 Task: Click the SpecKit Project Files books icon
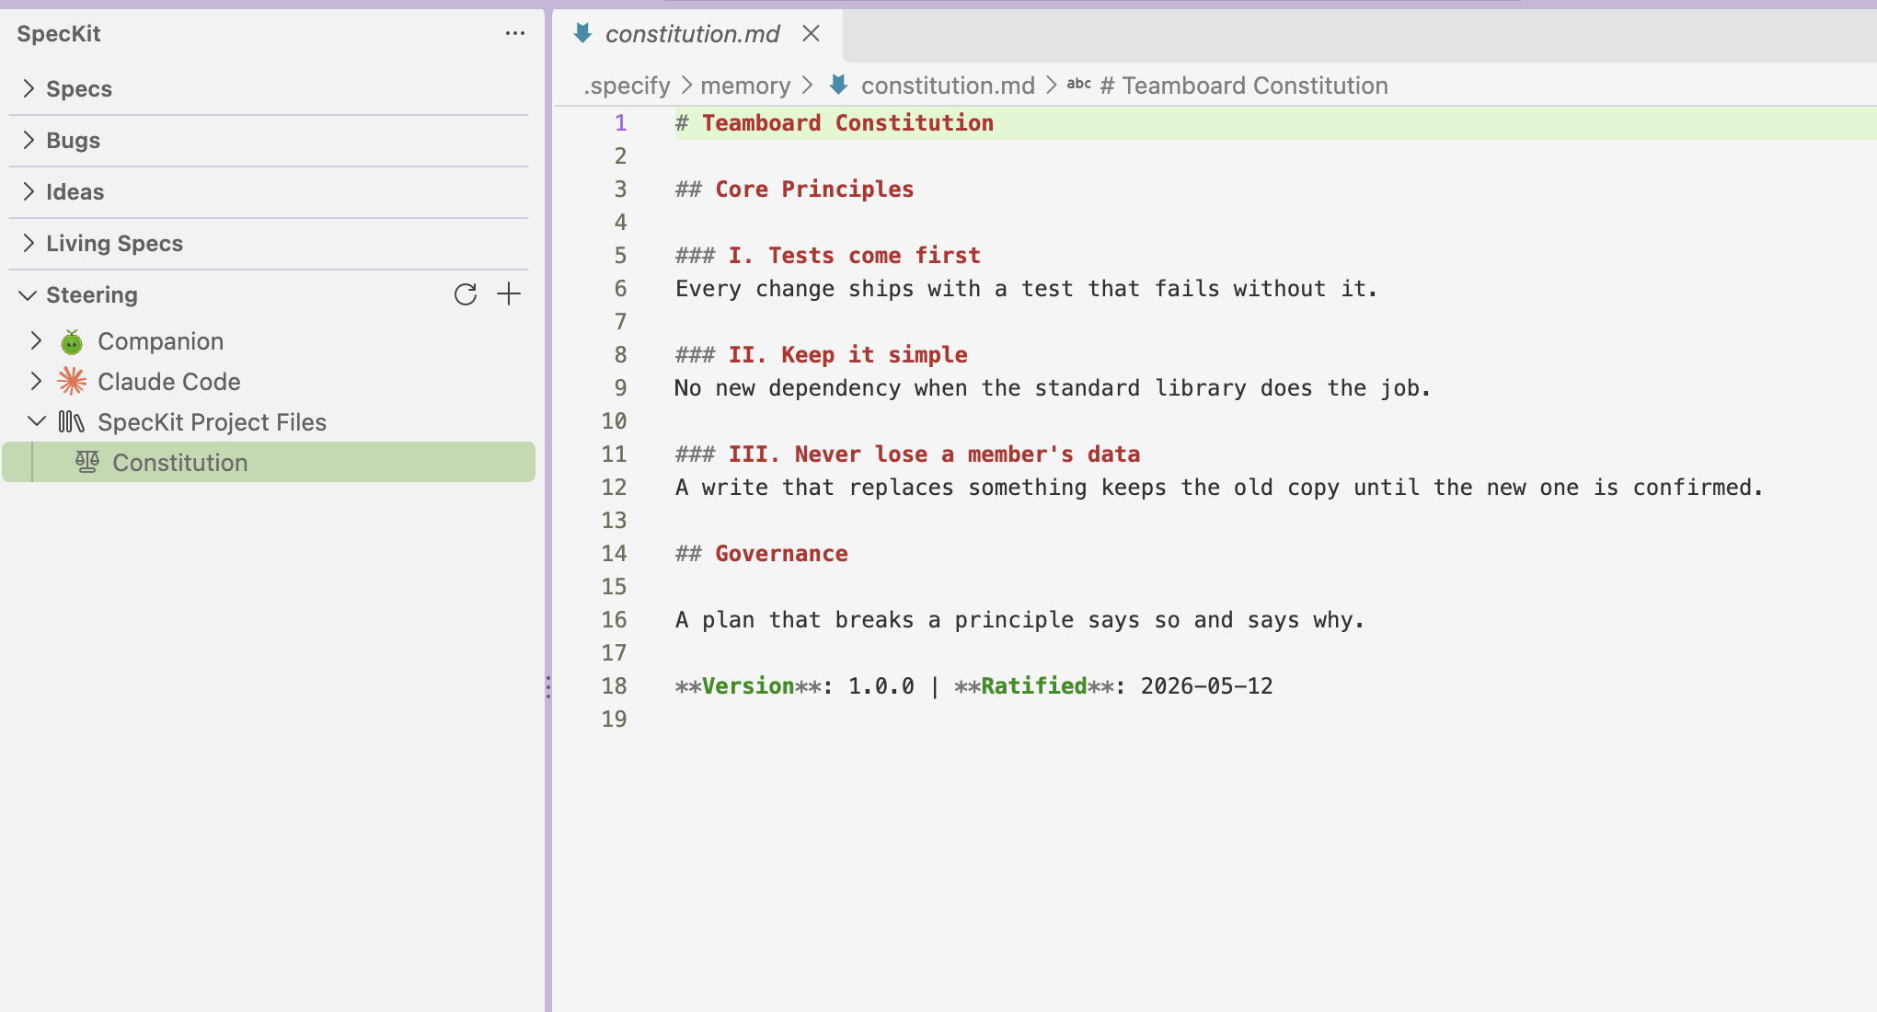tap(72, 422)
